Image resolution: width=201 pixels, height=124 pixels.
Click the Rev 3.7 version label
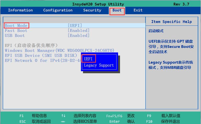point(181,4)
